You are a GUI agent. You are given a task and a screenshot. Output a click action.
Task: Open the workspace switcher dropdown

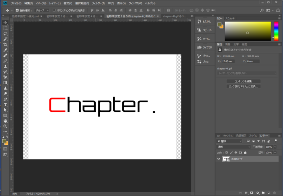[x=270, y=10]
